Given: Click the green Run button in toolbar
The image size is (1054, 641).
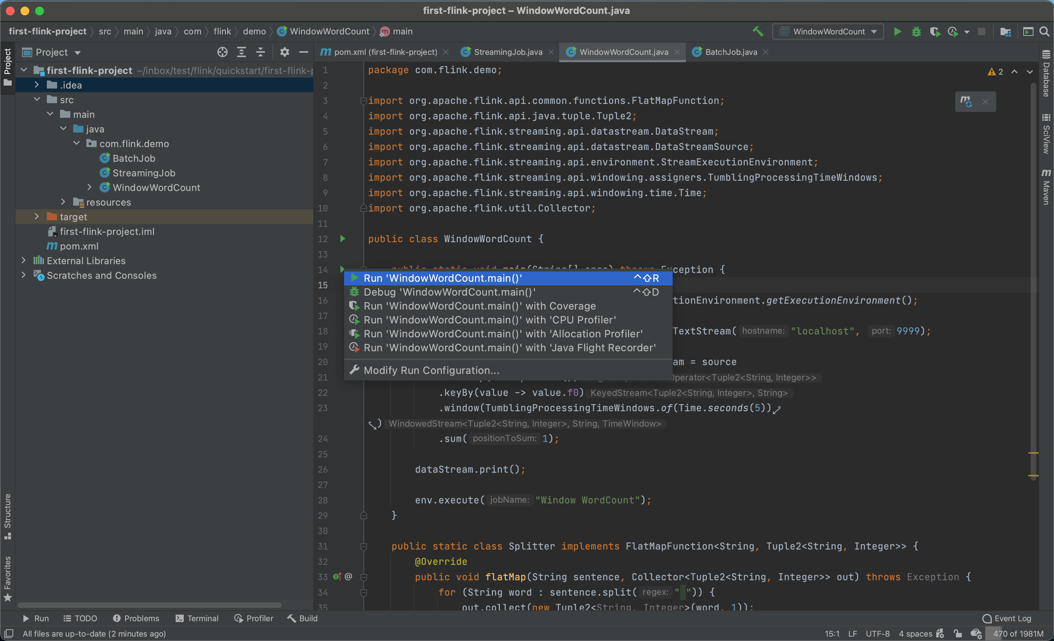Looking at the screenshot, I should (897, 31).
